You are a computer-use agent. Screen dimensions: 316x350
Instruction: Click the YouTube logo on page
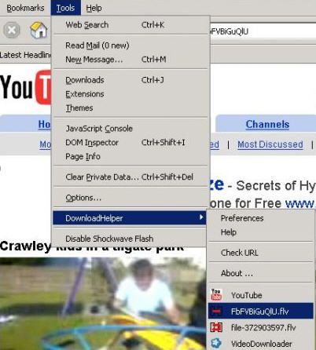(26, 88)
